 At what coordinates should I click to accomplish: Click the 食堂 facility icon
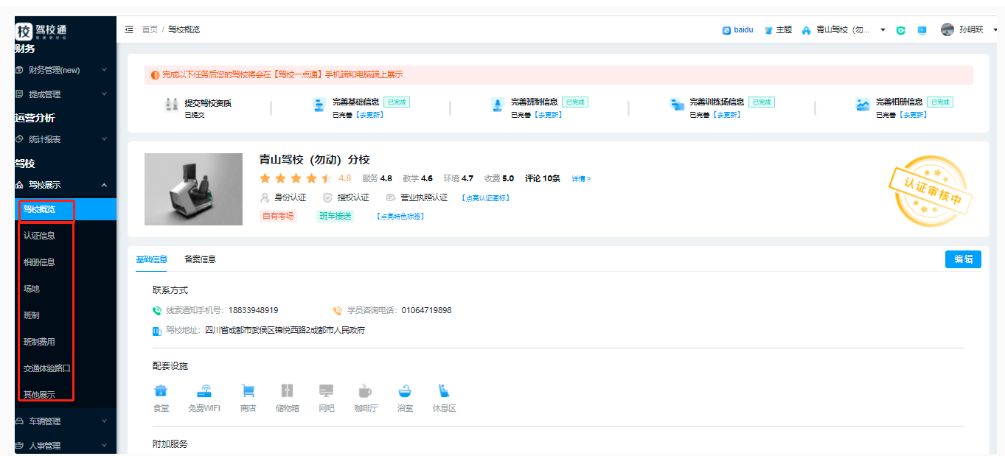click(161, 390)
